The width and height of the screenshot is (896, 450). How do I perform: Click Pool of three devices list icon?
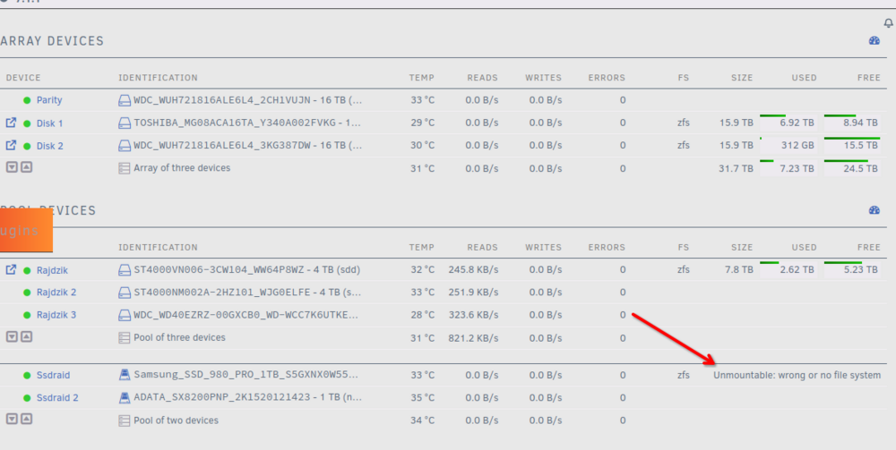pos(124,337)
